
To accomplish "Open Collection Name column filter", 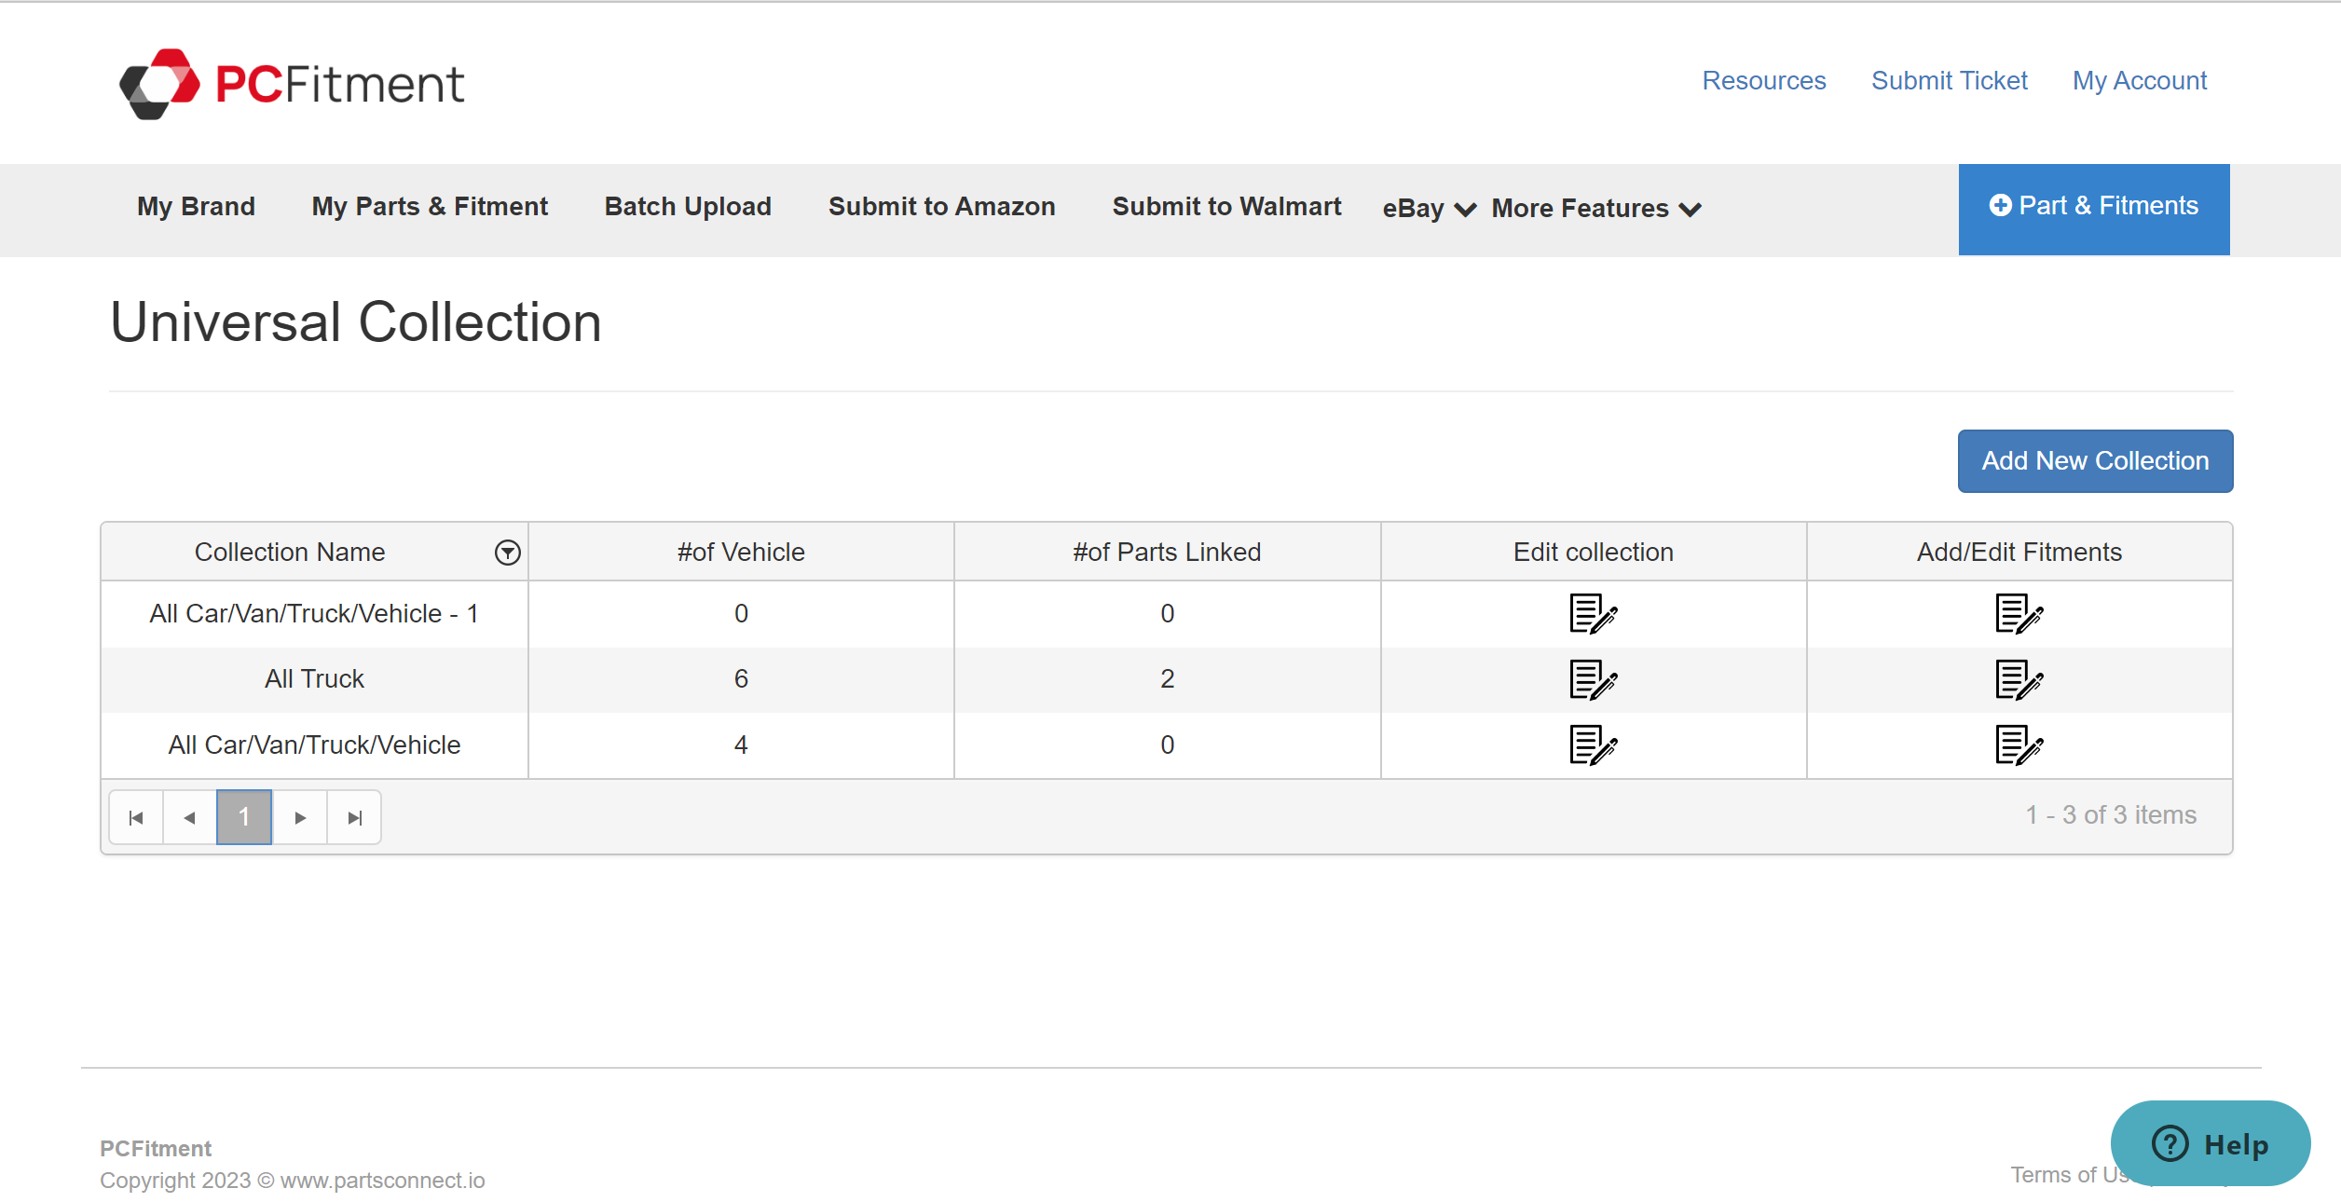I will (x=507, y=553).
